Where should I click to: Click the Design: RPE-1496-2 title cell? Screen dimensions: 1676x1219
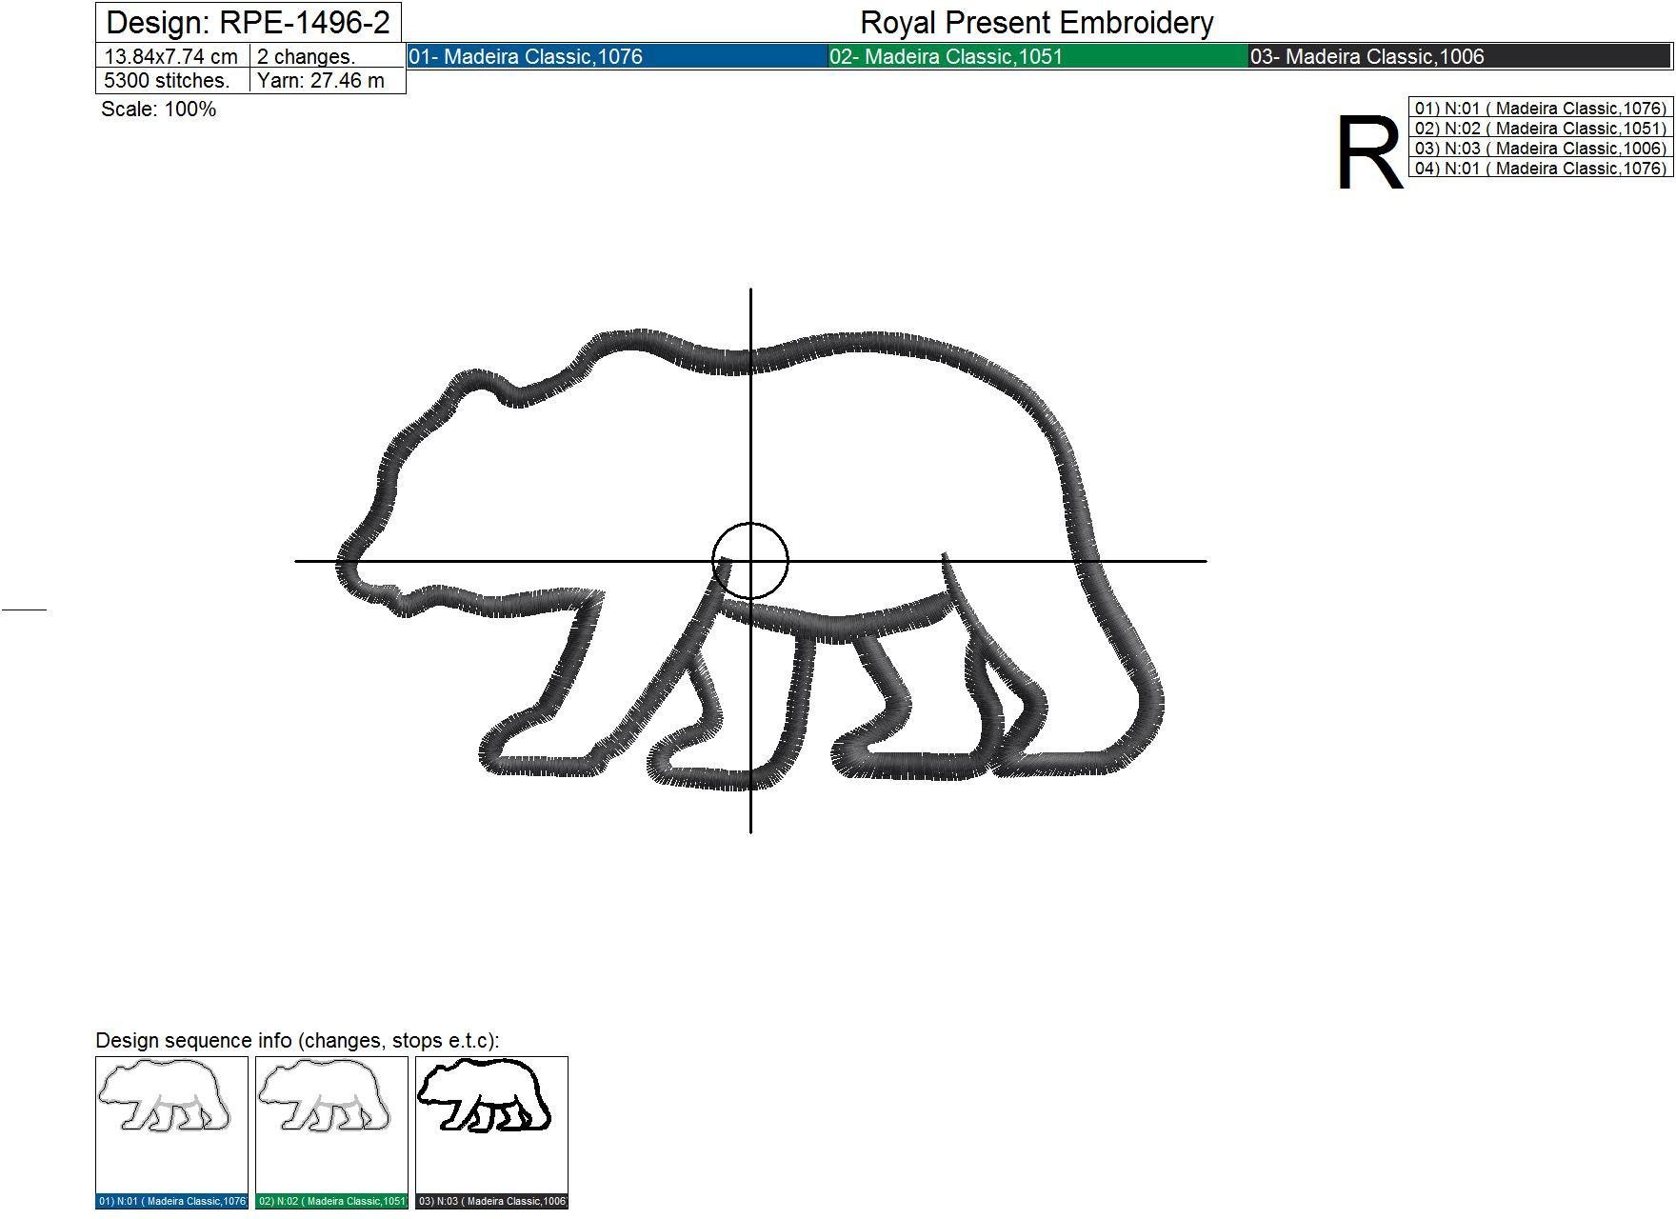coord(249,22)
